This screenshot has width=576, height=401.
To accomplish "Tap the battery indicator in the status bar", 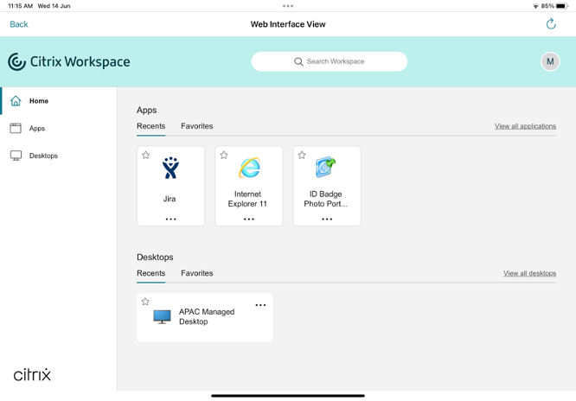I will [x=561, y=6].
